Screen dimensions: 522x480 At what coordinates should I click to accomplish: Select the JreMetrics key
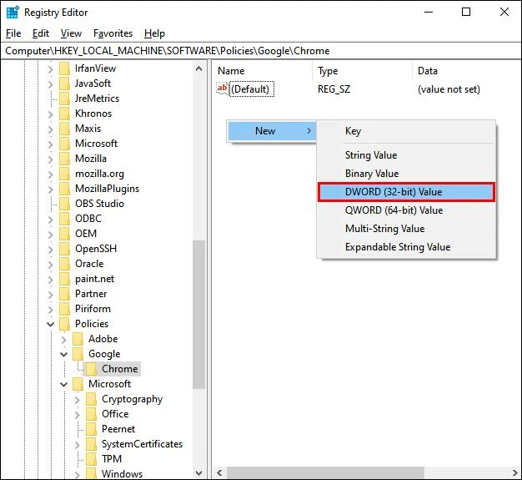click(97, 99)
